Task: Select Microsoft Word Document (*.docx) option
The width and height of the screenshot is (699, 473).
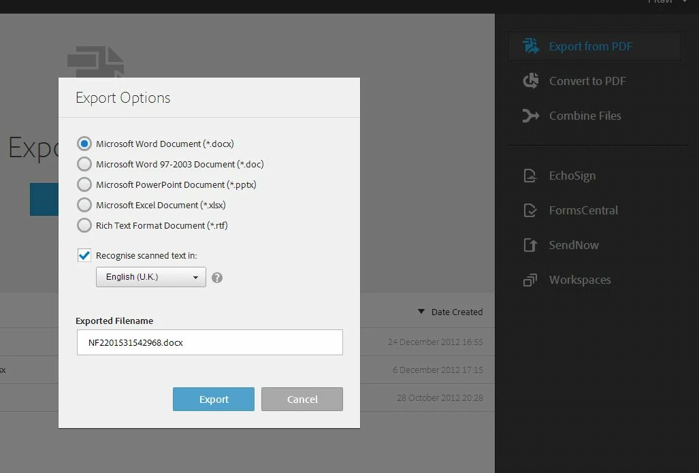Action: coord(84,144)
